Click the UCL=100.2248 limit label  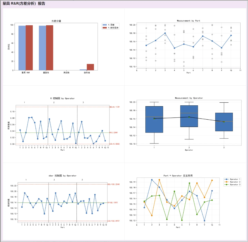113,184
